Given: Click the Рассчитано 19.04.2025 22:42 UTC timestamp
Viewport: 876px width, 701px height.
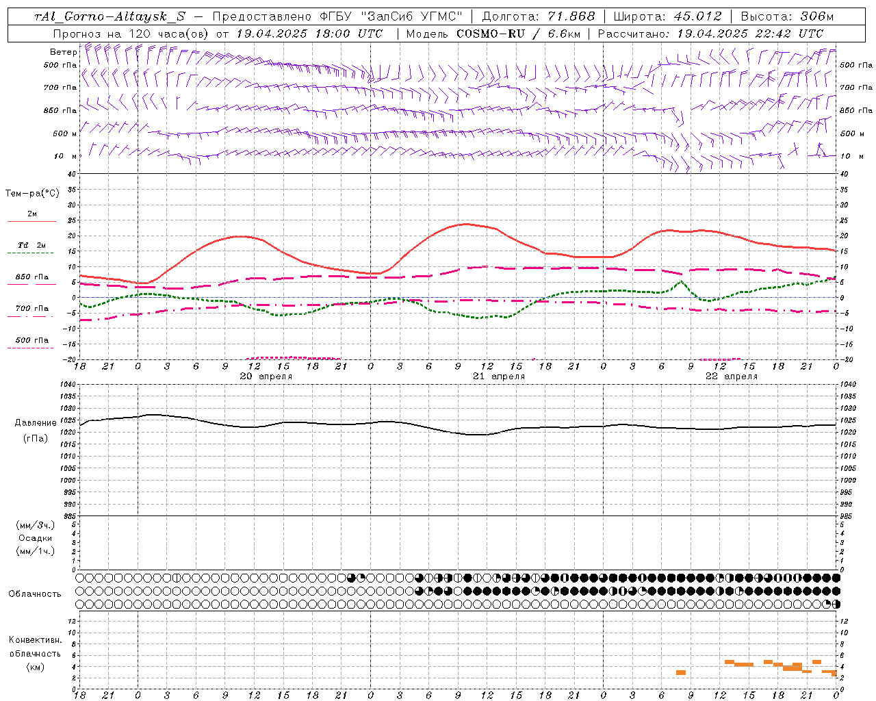Looking at the screenshot, I should pyautogui.click(x=710, y=34).
